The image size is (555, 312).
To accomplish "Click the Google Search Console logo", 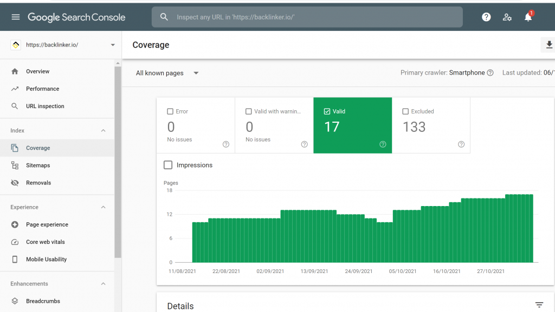I will coord(76,17).
